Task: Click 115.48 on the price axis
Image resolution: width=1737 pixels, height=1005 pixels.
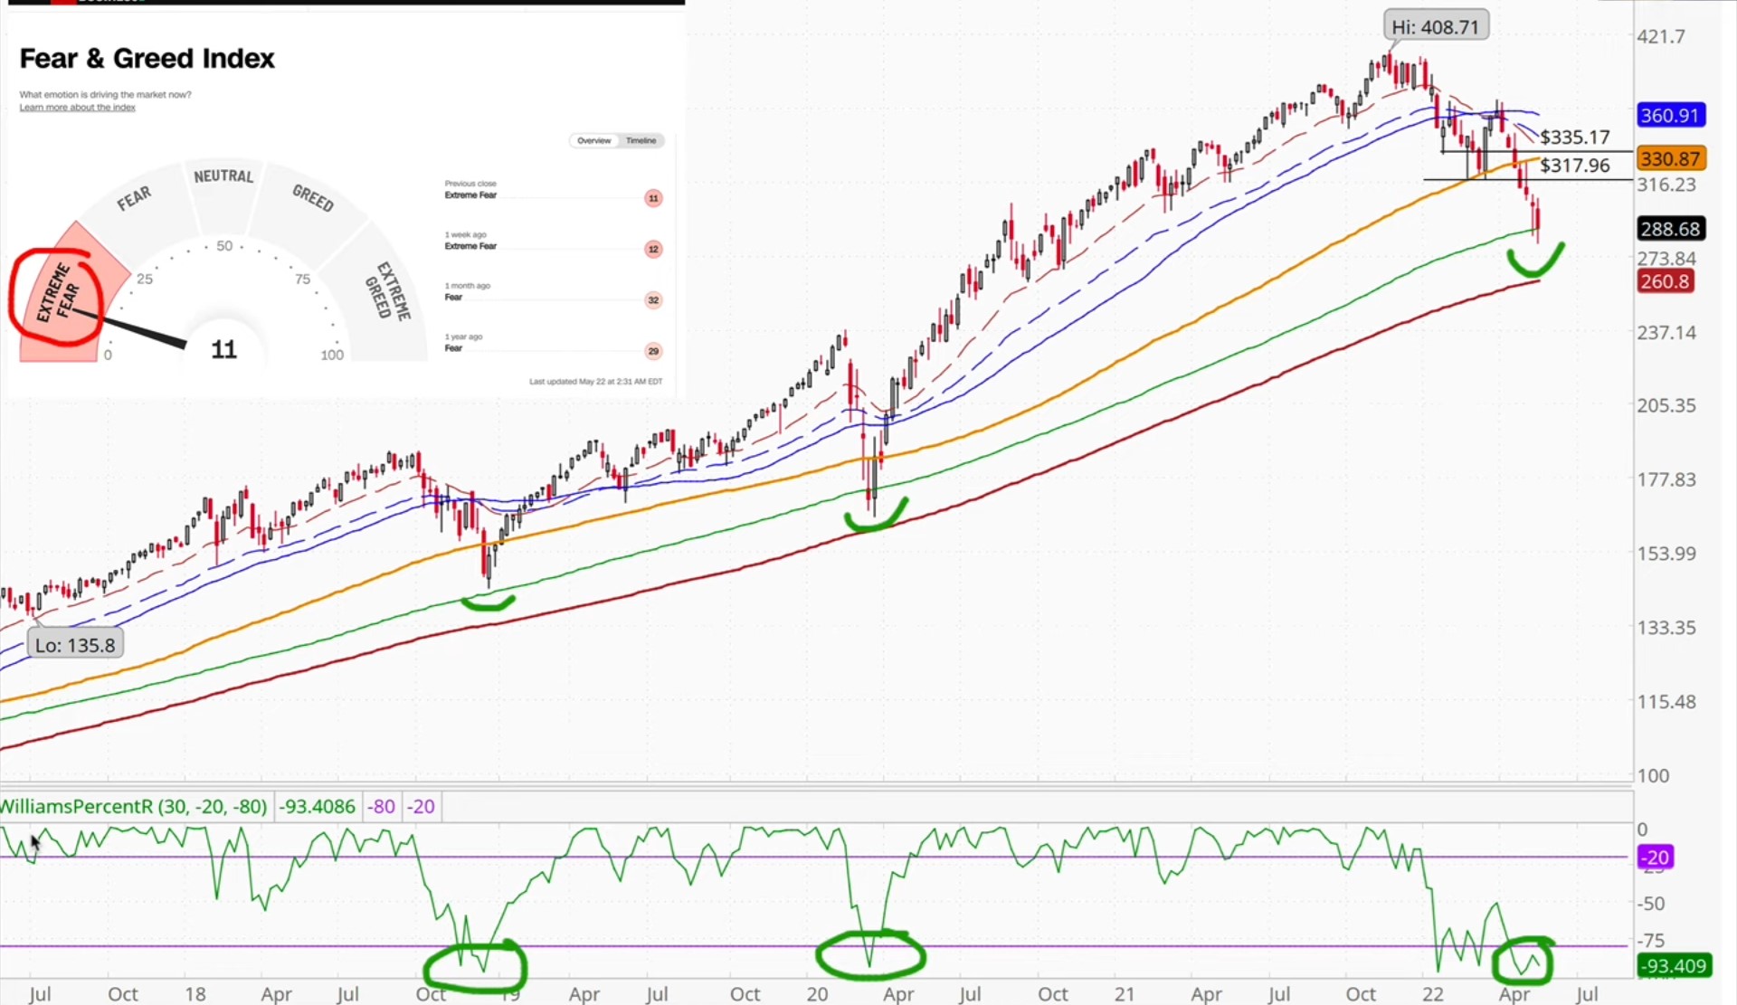Action: [1666, 702]
